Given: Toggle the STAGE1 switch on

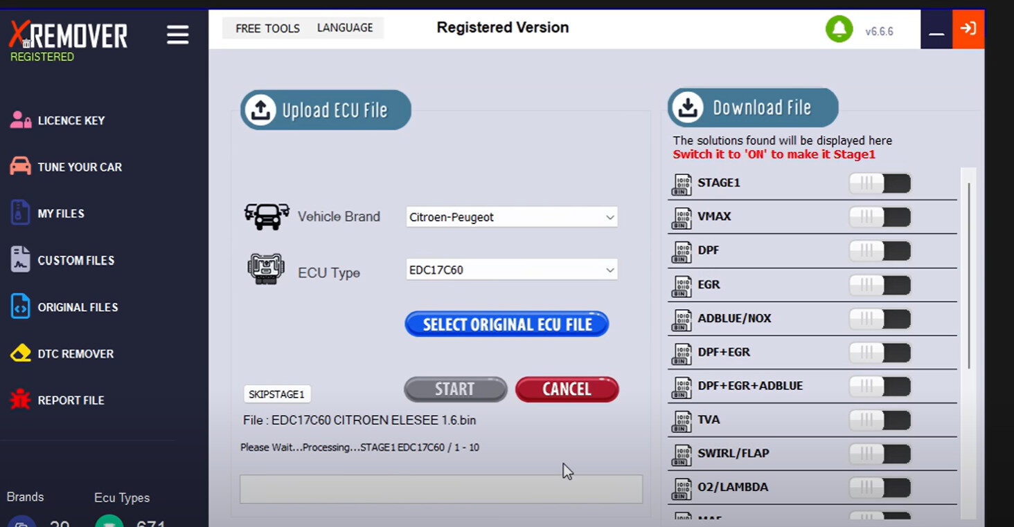Looking at the screenshot, I should (880, 183).
